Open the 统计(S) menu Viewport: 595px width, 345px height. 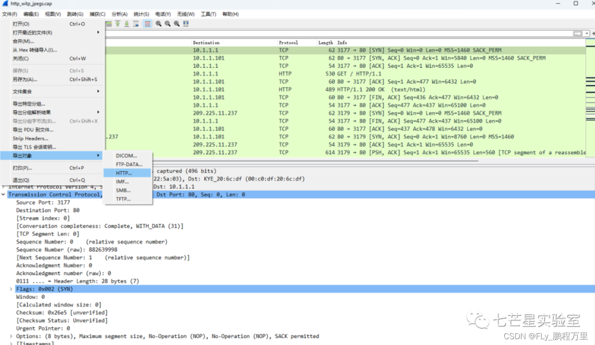click(142, 14)
